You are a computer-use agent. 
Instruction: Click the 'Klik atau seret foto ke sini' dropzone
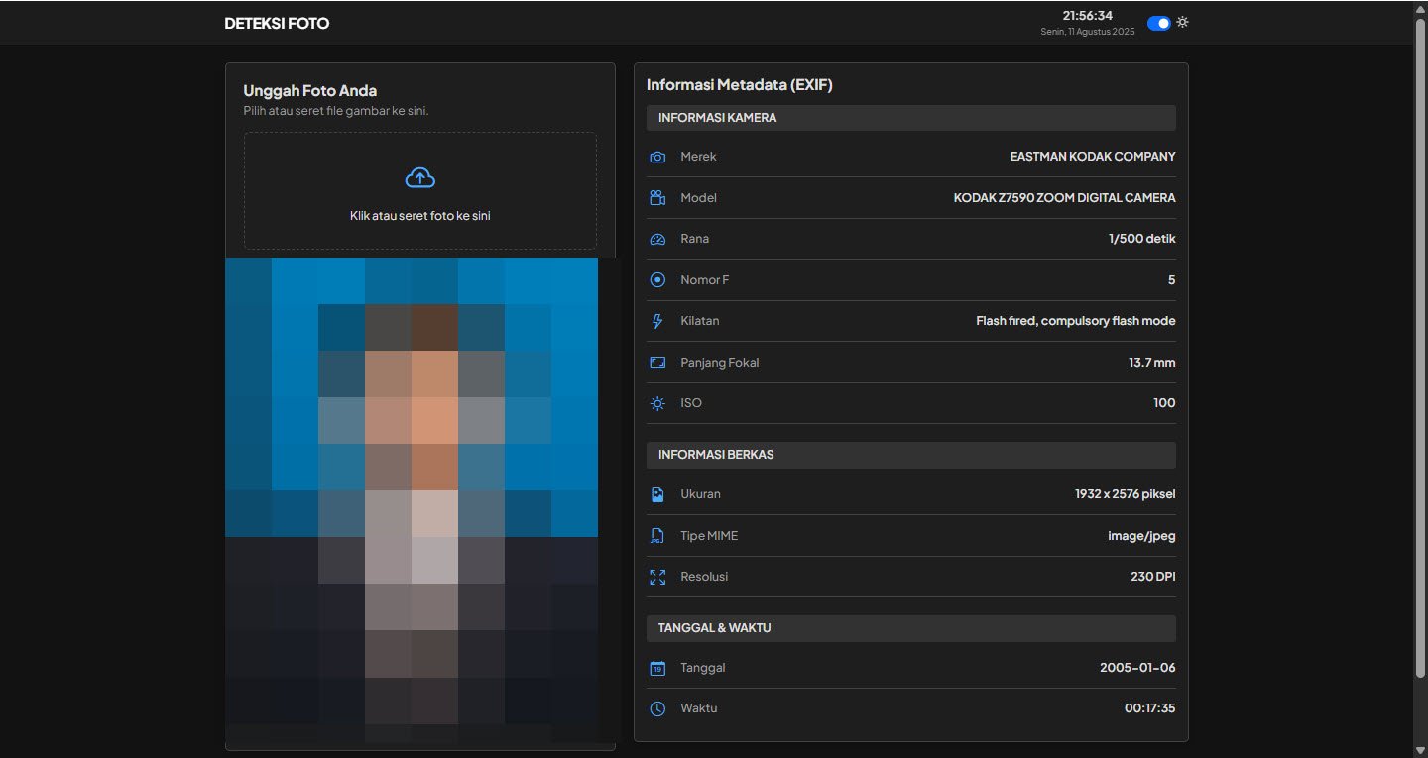tap(420, 191)
